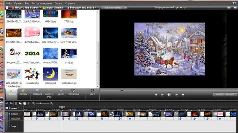Click the preview seek bar handle

[x=122, y=90]
